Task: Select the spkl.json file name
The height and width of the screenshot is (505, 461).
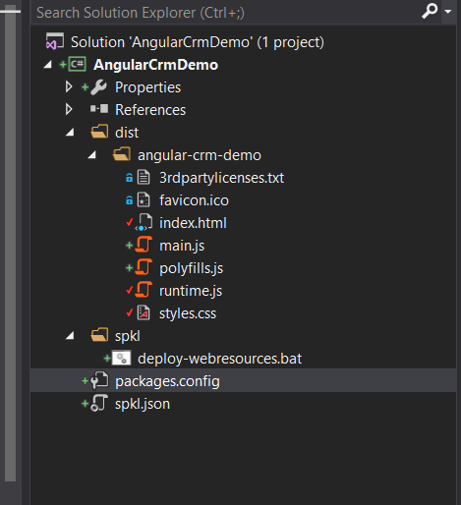Action: [x=143, y=405]
